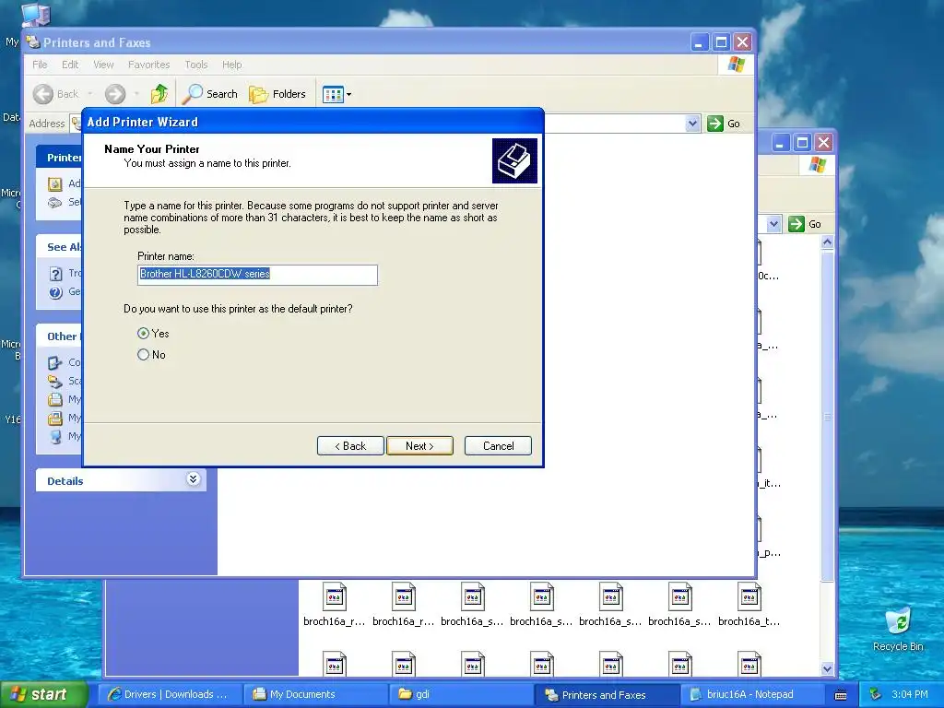Open the Edit menu
Image resolution: width=944 pixels, height=708 pixels.
pos(70,65)
